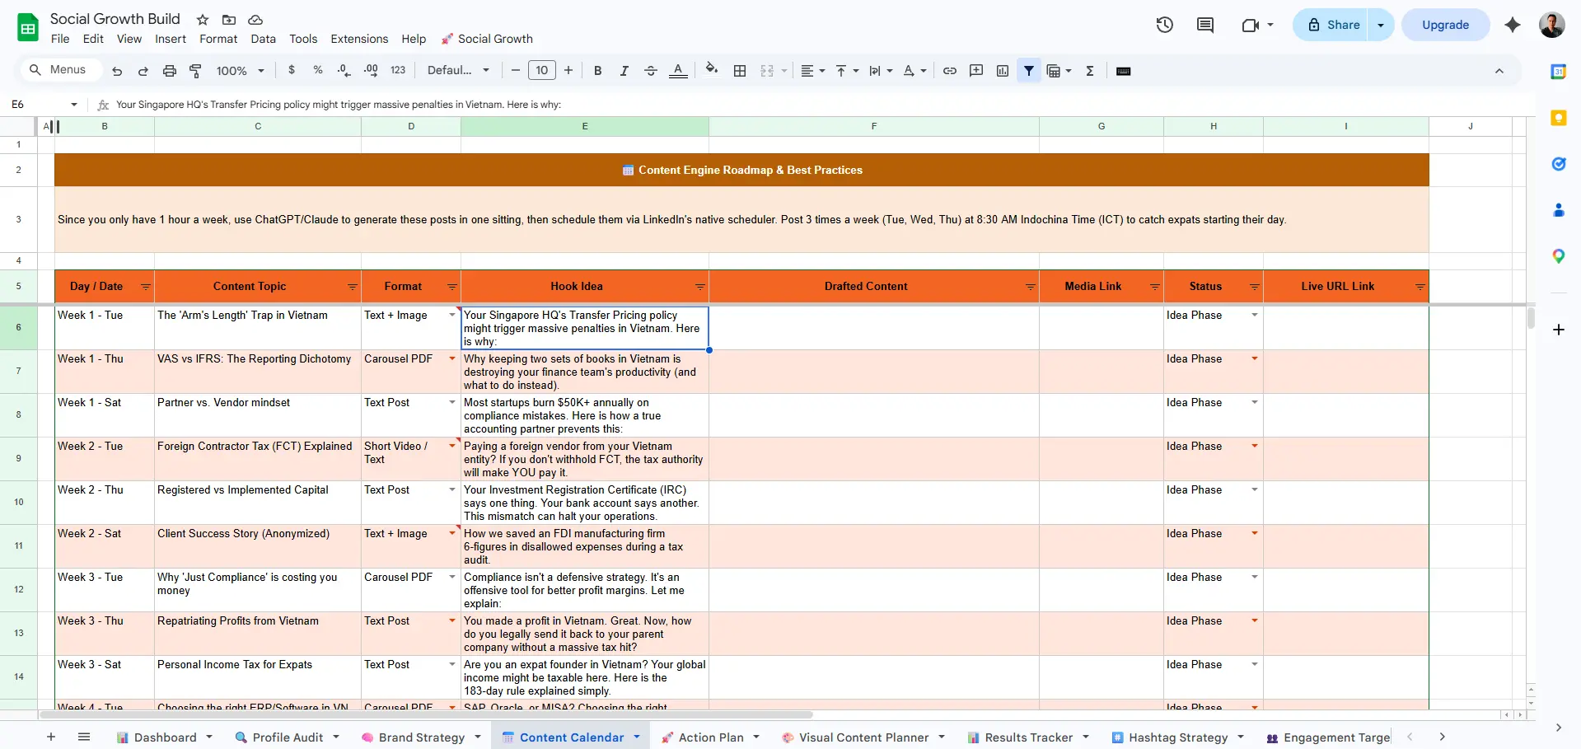Image resolution: width=1581 pixels, height=749 pixels.
Task: Open the zoom level dropdown
Action: coord(241,71)
